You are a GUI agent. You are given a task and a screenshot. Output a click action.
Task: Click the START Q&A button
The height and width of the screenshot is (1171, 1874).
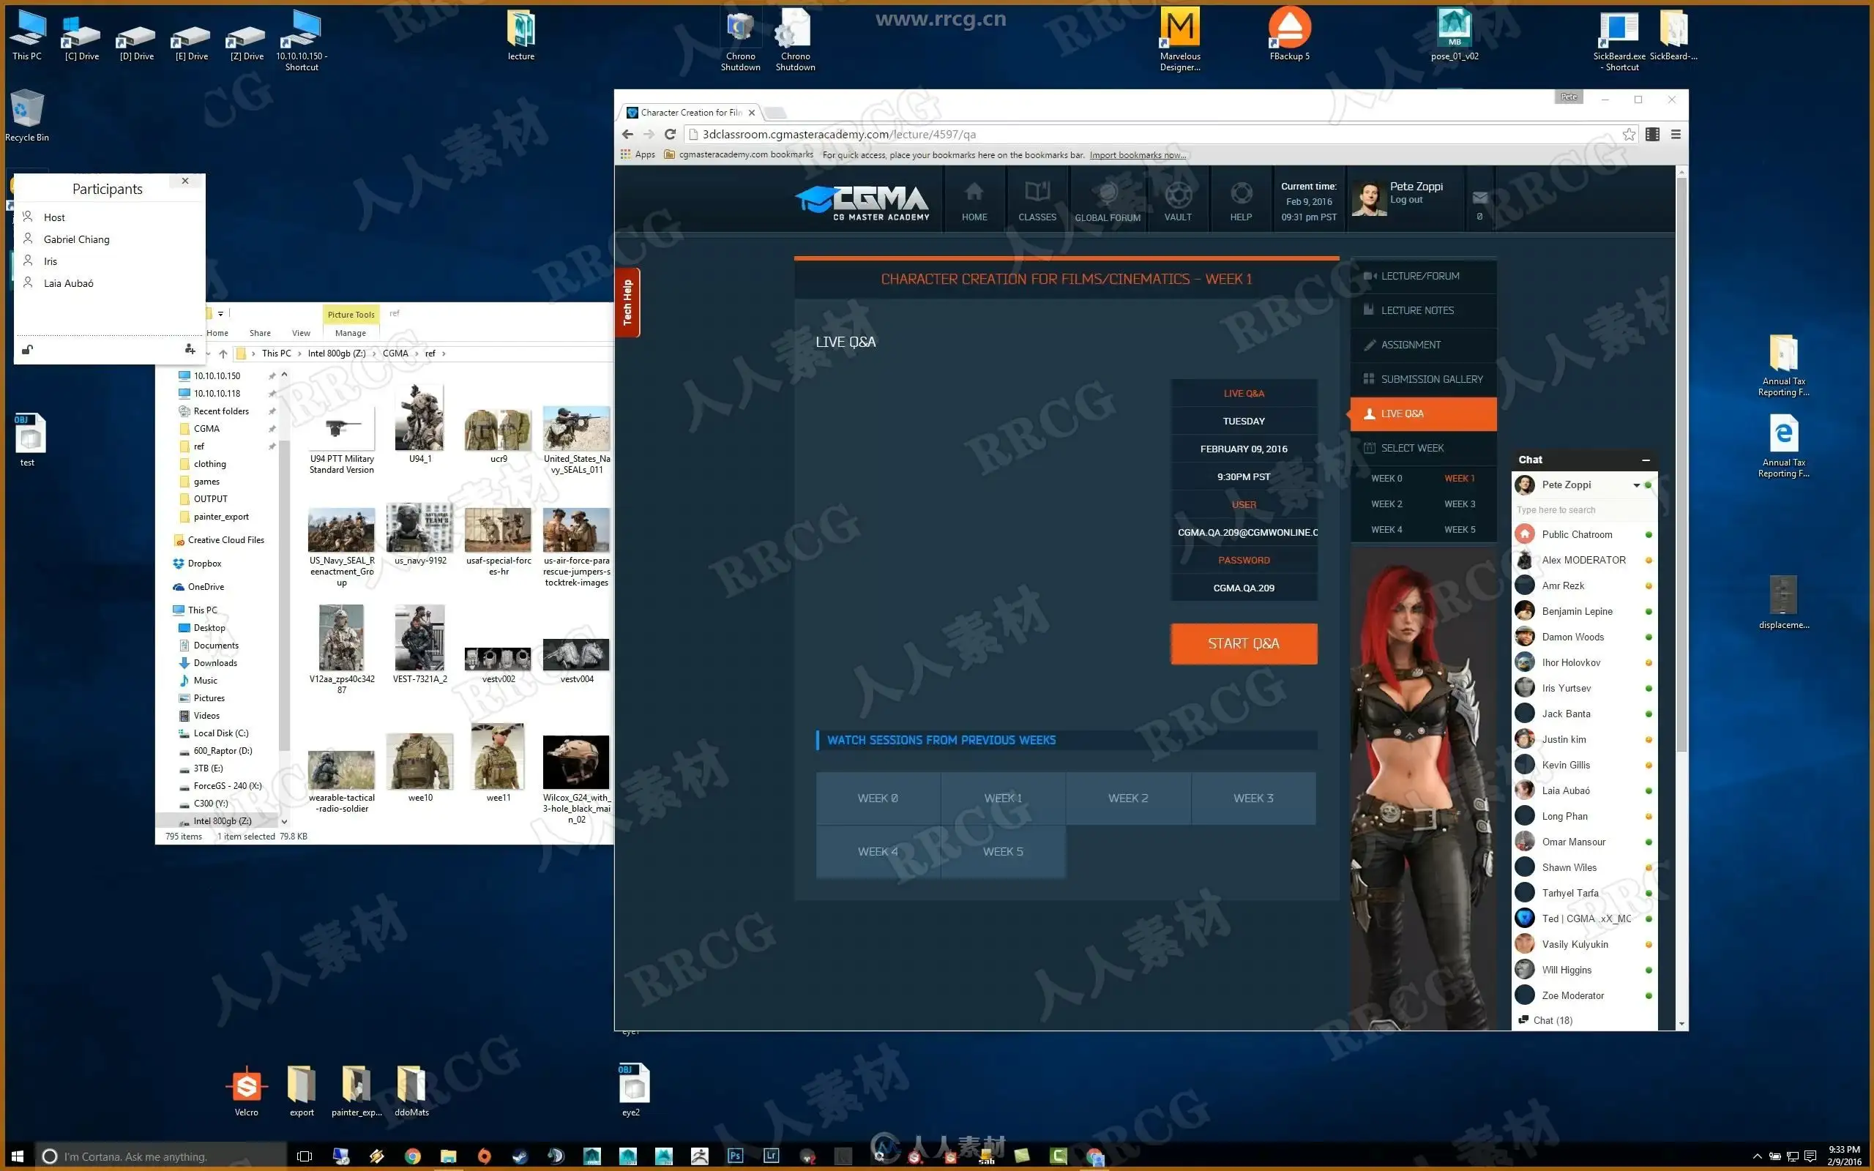point(1244,643)
